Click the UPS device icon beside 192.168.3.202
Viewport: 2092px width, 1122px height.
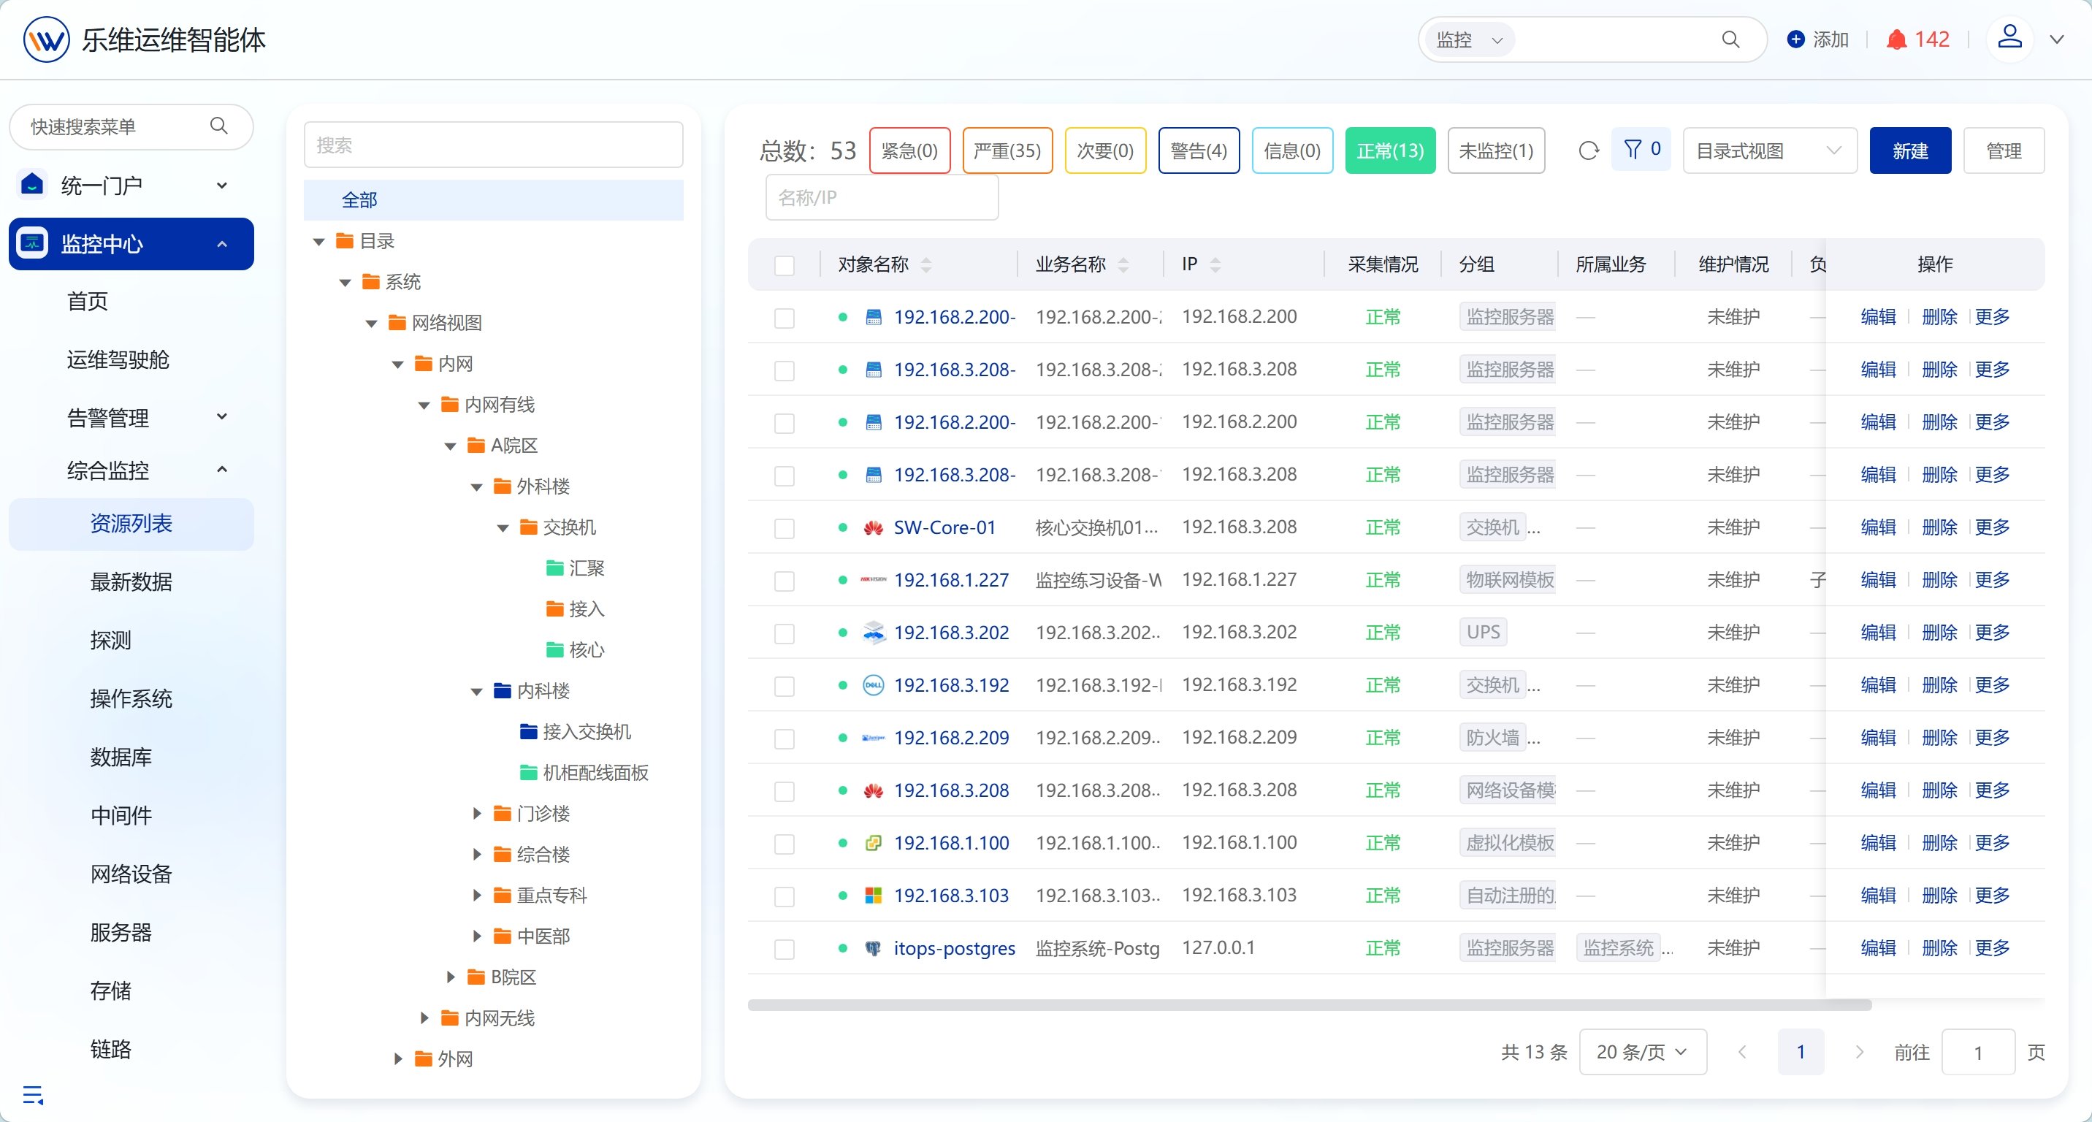pyautogui.click(x=873, y=633)
